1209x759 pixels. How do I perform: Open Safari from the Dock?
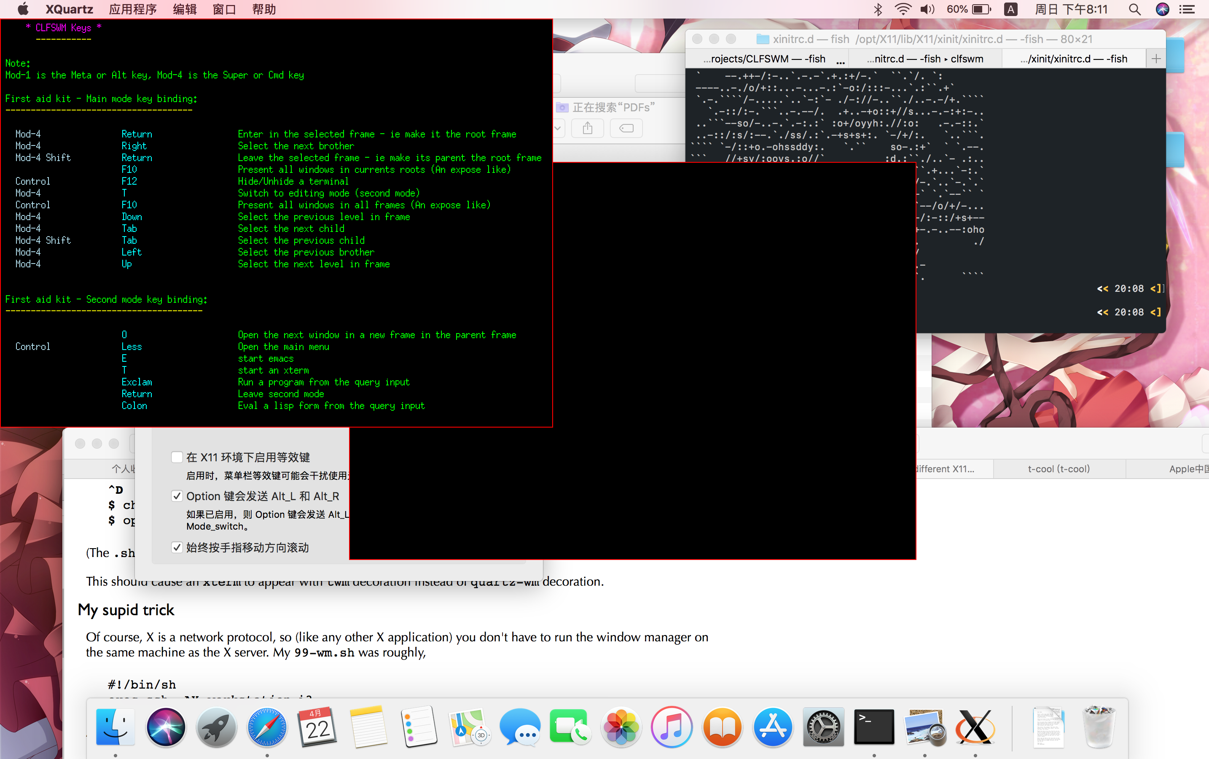pyautogui.click(x=266, y=727)
